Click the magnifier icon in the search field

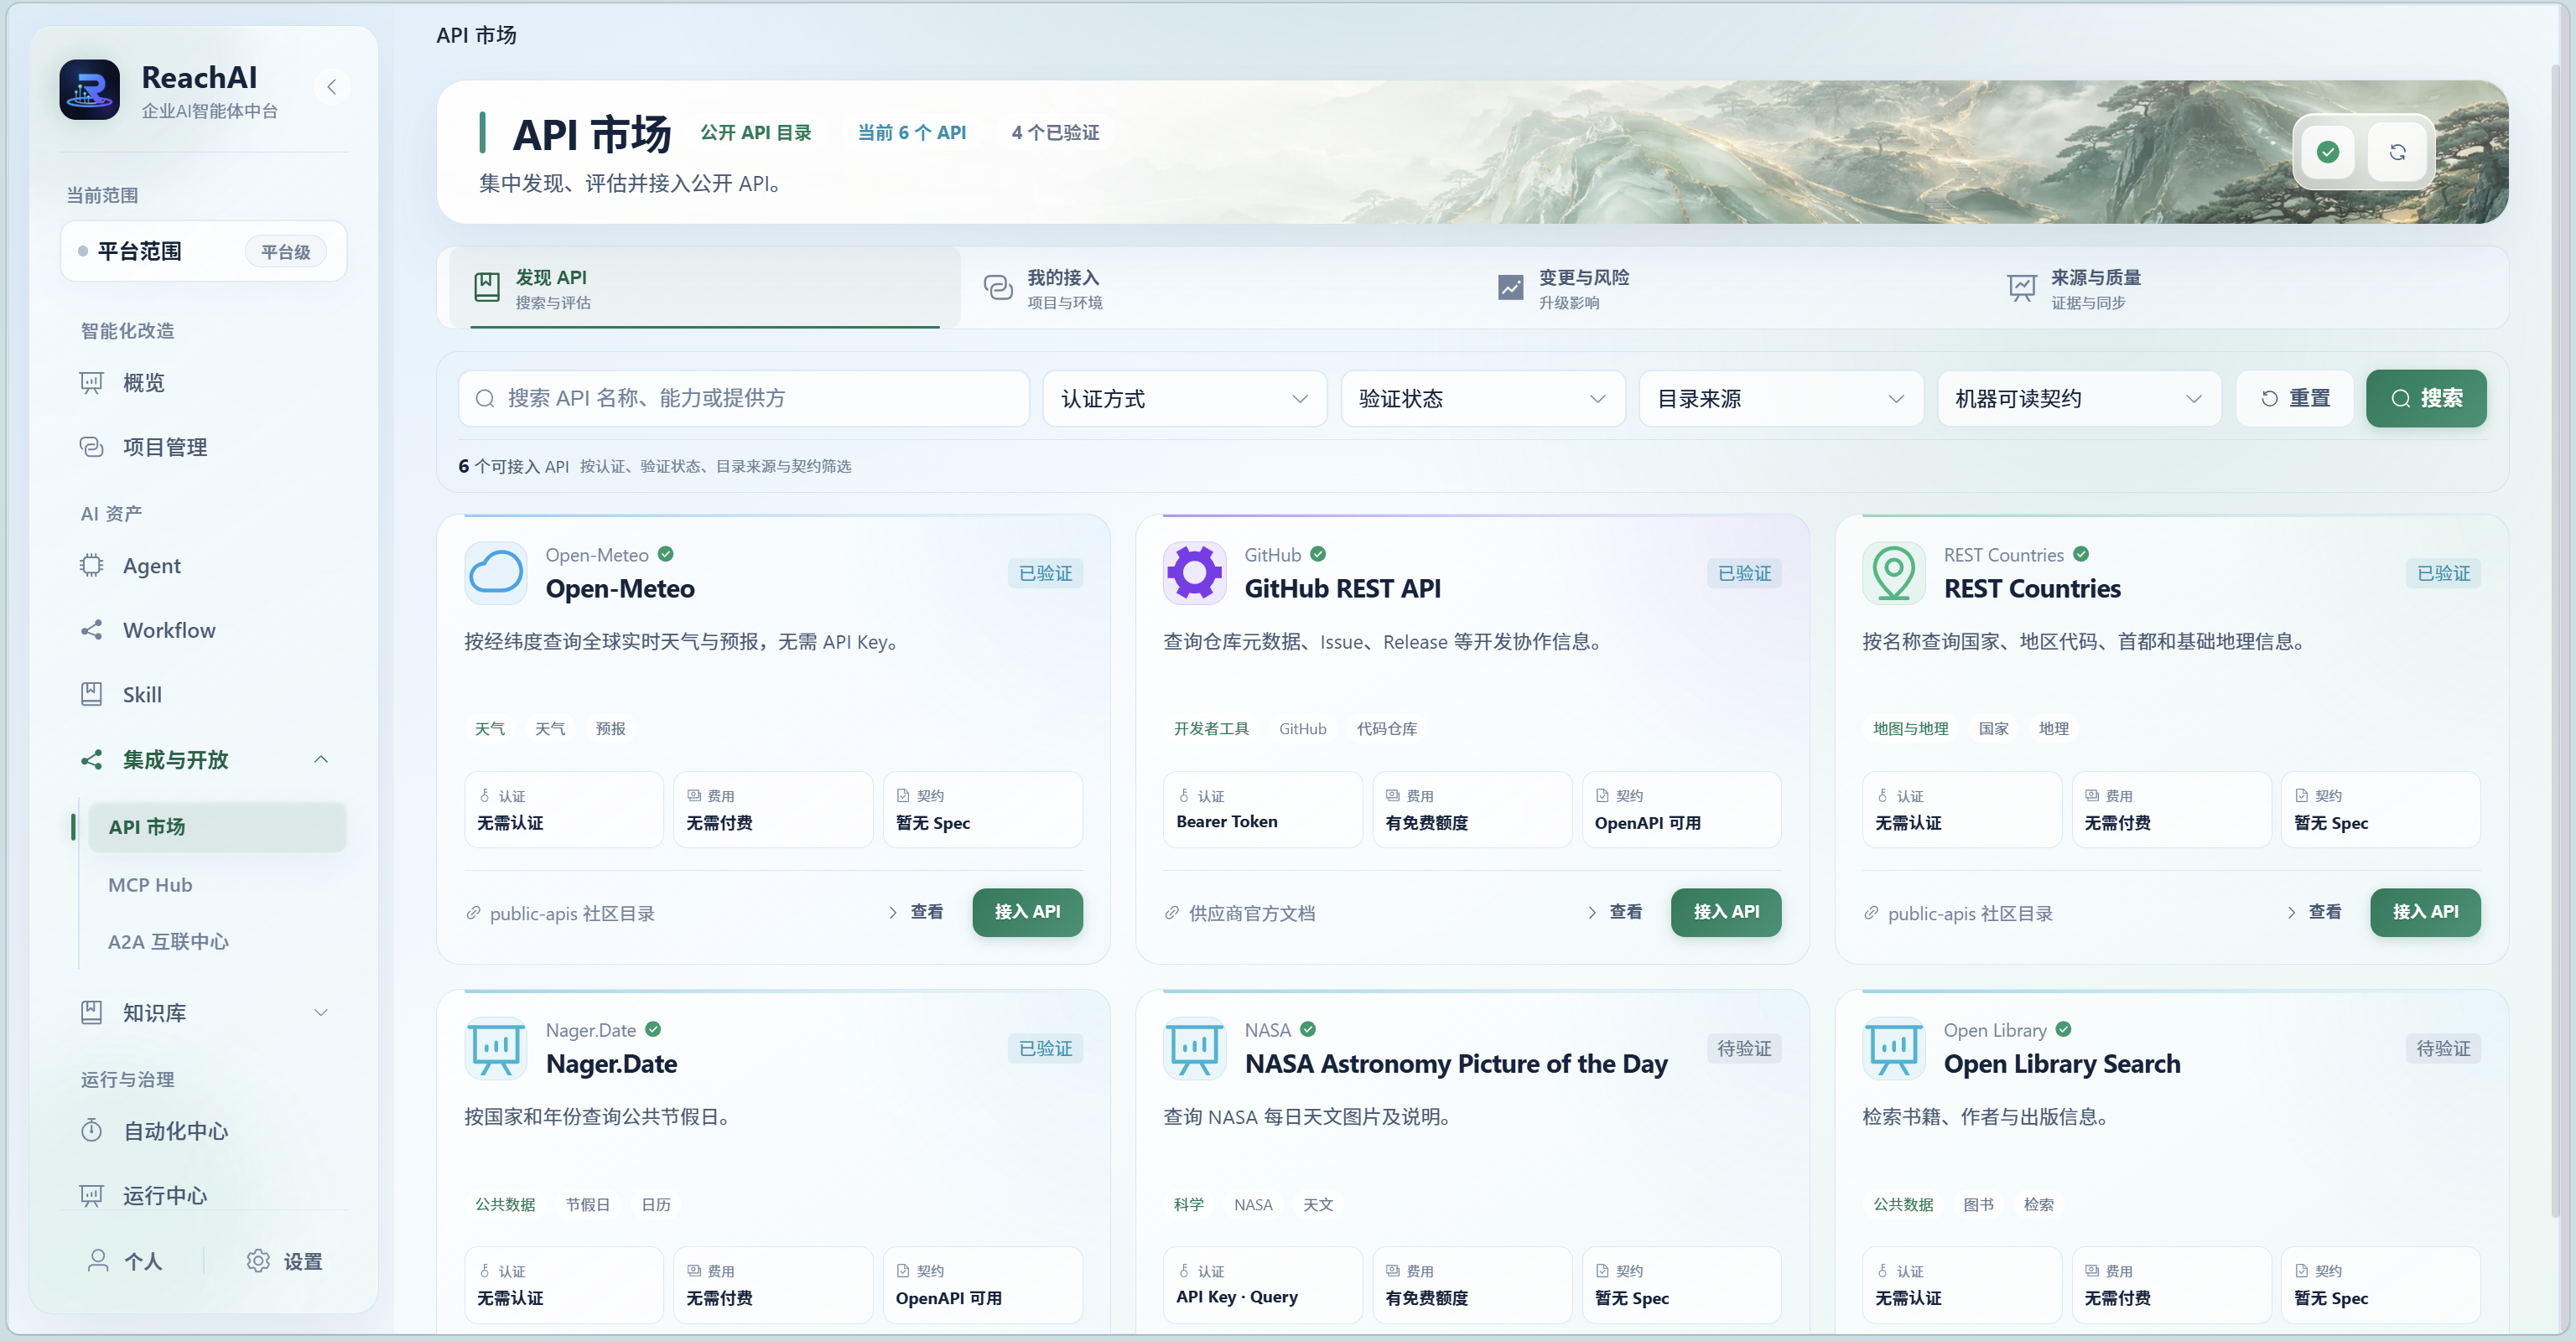pyautogui.click(x=485, y=399)
